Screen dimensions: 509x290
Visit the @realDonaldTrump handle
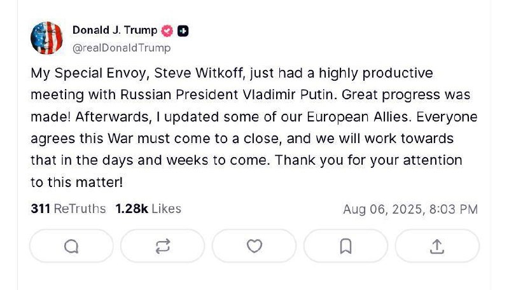point(122,48)
